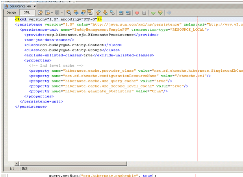Open the Back history dropdown arrow

pos(52,13)
